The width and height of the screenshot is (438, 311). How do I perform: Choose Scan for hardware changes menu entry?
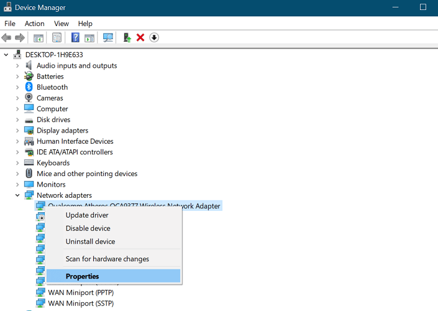tap(114, 259)
